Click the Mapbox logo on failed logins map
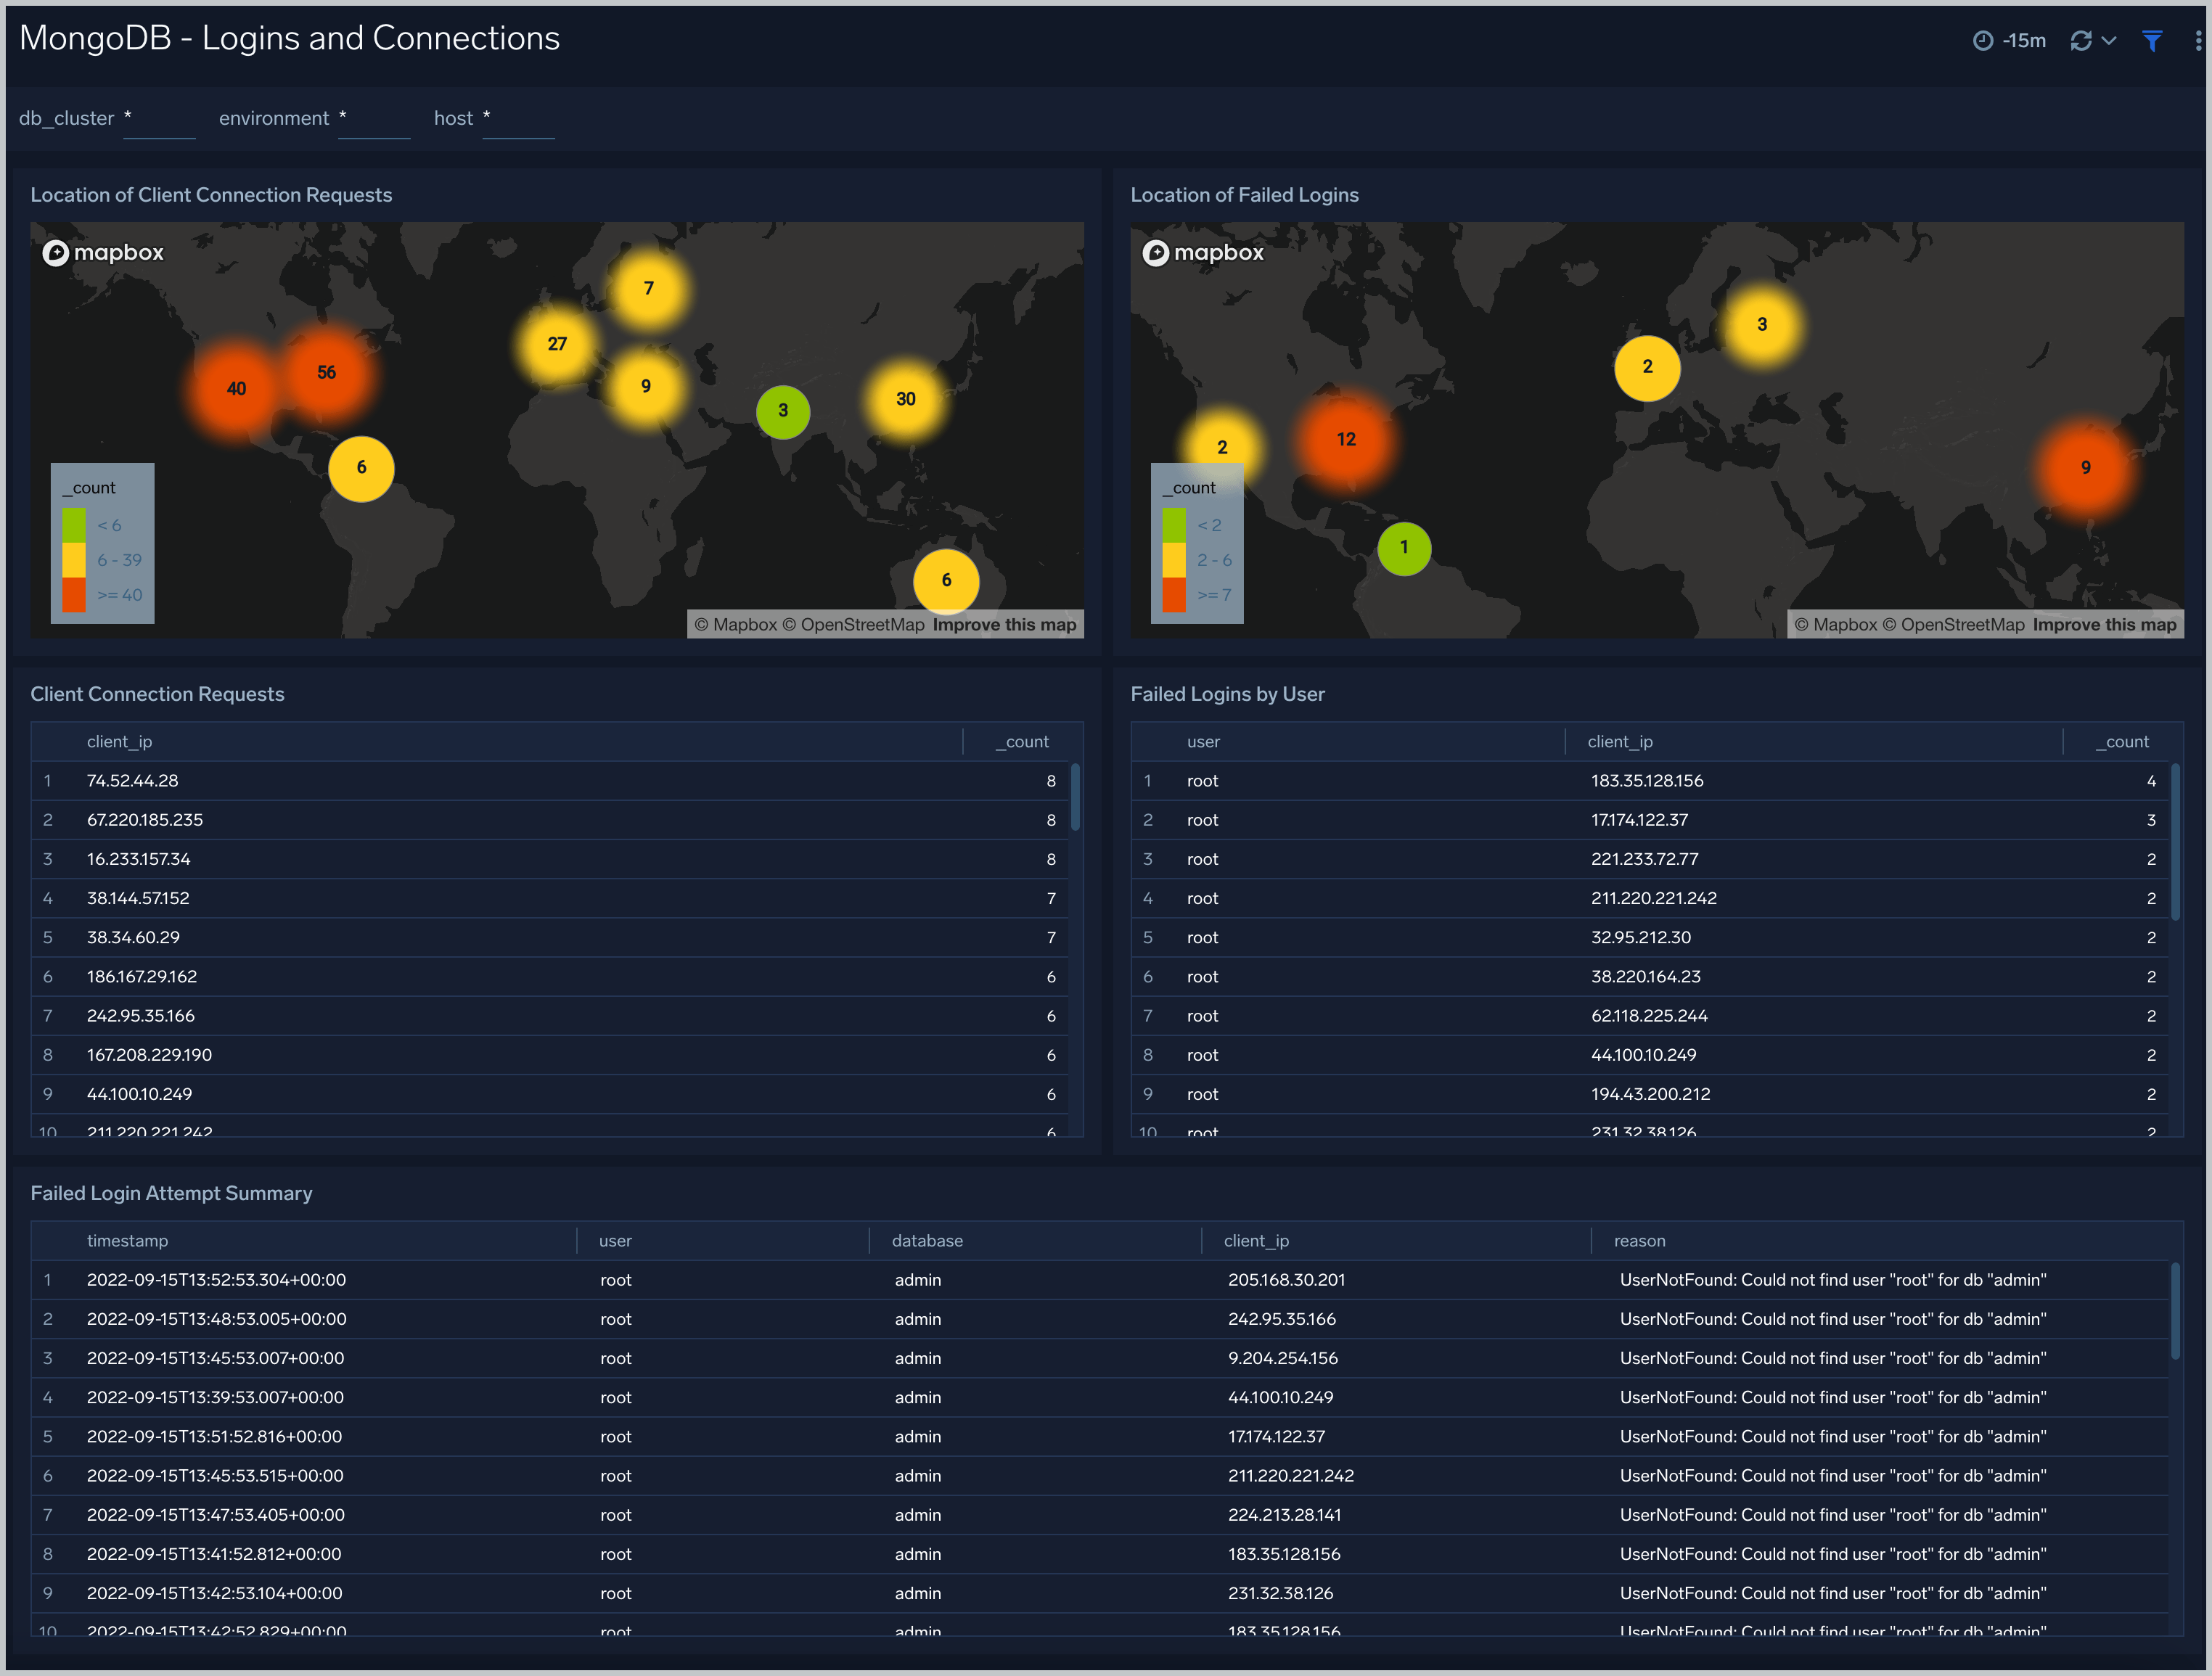This screenshot has width=2212, height=1676. click(x=1204, y=252)
